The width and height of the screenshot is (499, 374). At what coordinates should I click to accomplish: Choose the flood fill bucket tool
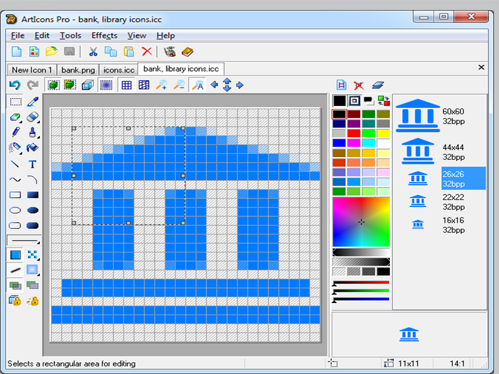(x=32, y=148)
